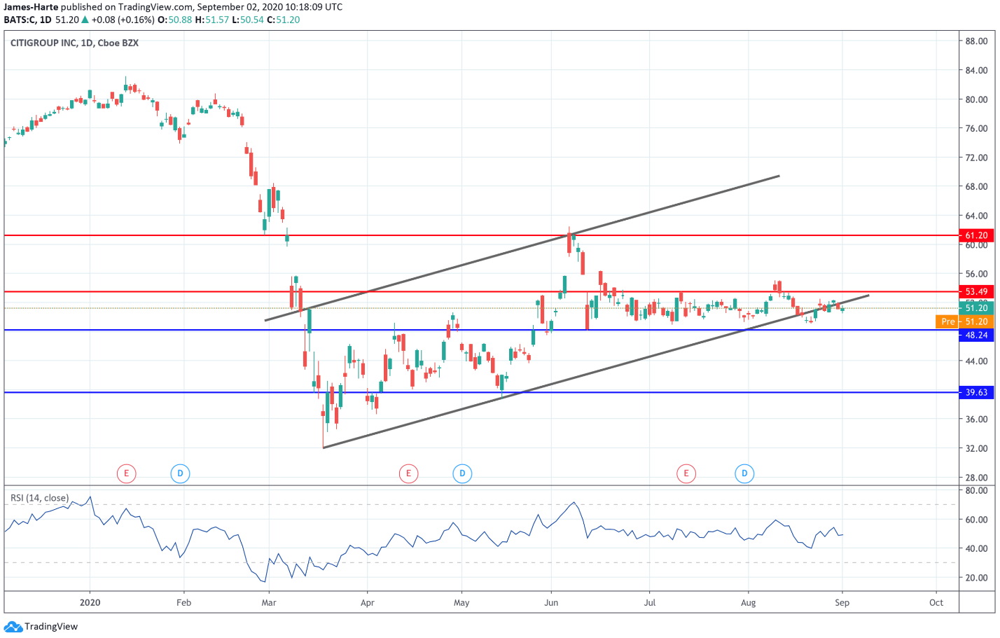This screenshot has height=638, width=1000.
Task: Select the RSI (14, close) indicator label
Action: [x=39, y=498]
